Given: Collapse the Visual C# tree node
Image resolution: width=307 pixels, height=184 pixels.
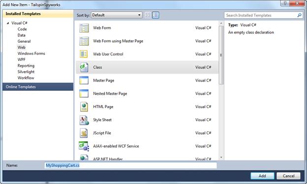Looking at the screenshot, I should coord(8,23).
